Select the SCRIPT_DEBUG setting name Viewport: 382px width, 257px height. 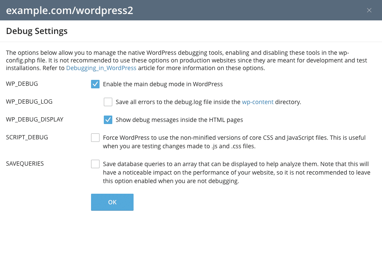tap(27, 137)
